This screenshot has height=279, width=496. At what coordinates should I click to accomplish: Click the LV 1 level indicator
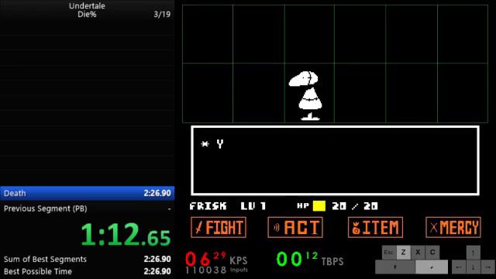[x=253, y=206]
